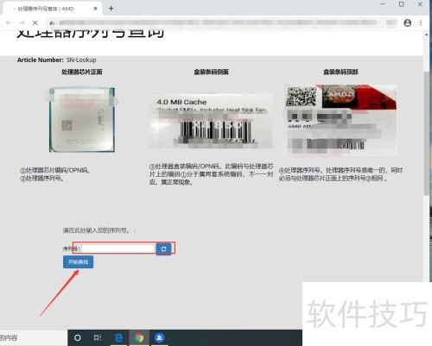Screen dimensions: 432x346
Task: Click the Windows Cortana circle icon
Action: click(x=78, y=337)
